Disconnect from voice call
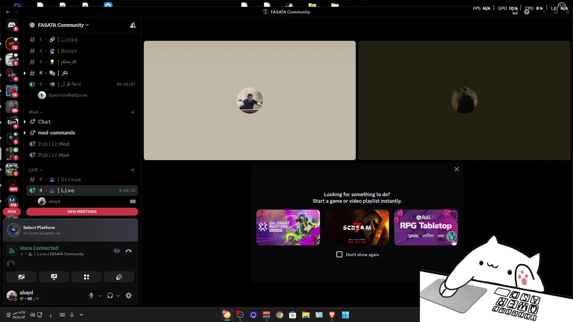Viewport: 573px width, 322px height. [x=128, y=251]
